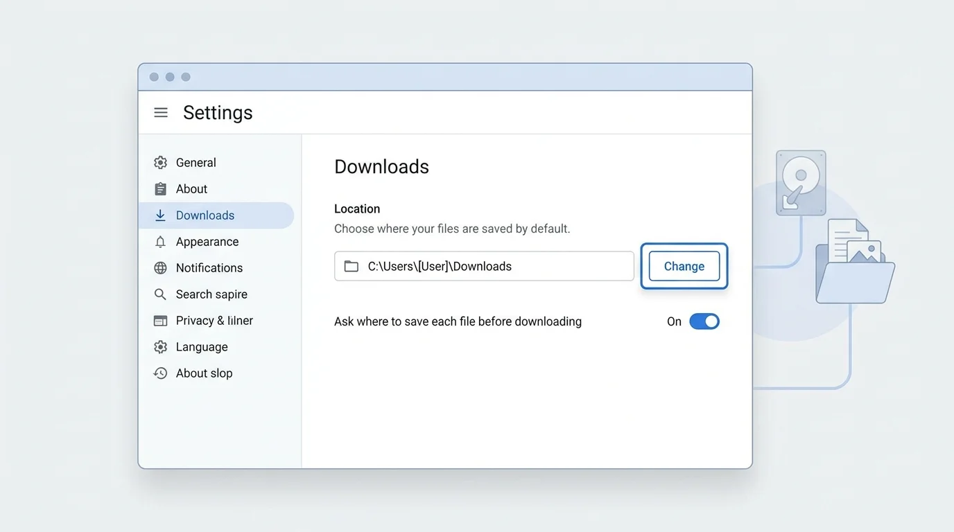Open Notifications settings

point(216,268)
